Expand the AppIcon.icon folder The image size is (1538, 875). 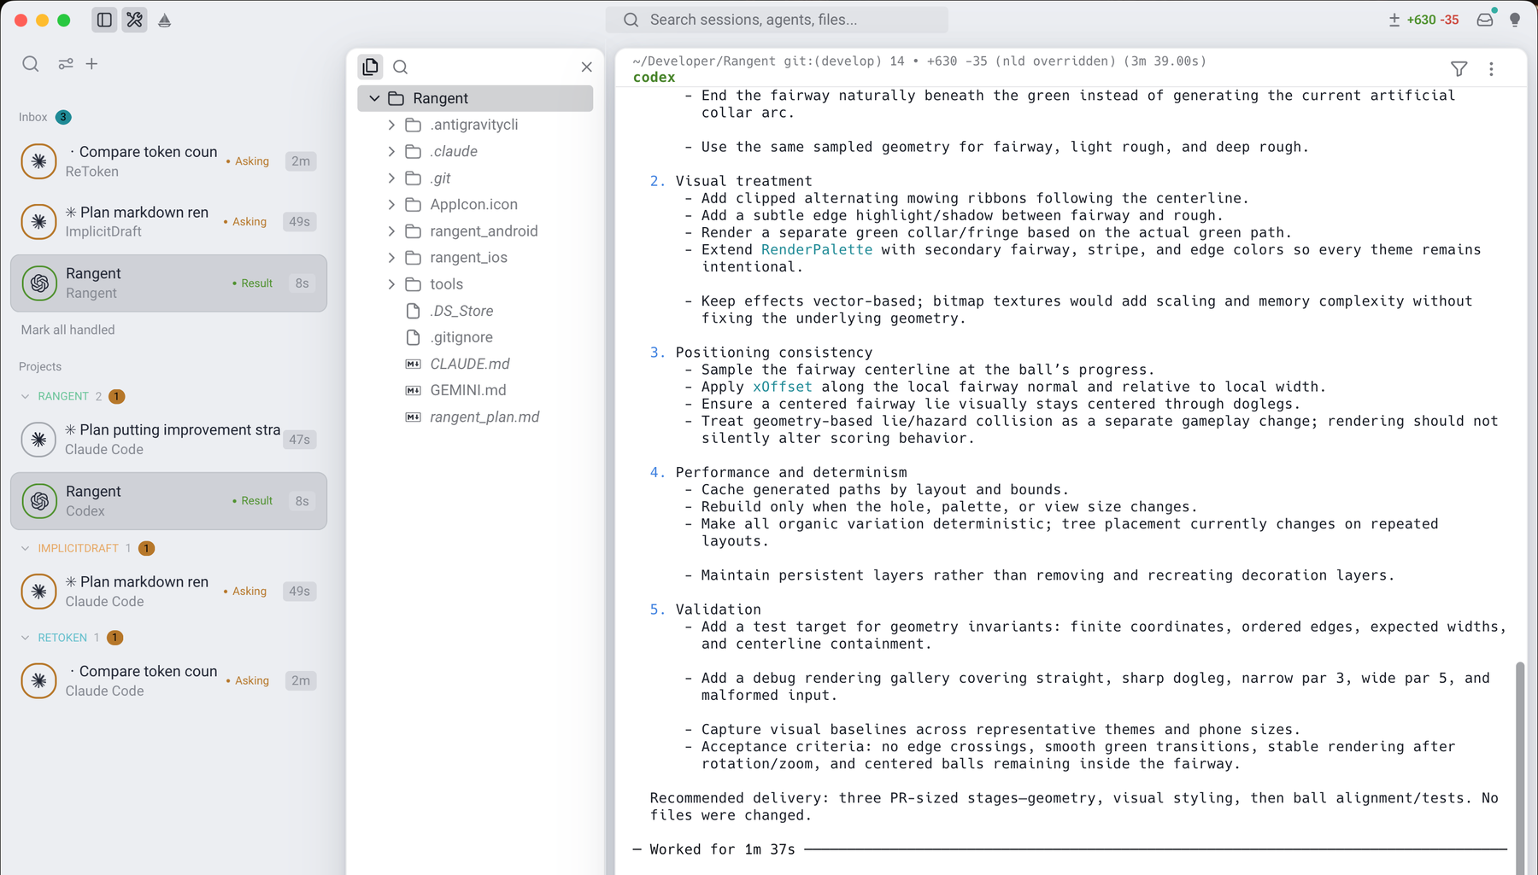tap(391, 205)
